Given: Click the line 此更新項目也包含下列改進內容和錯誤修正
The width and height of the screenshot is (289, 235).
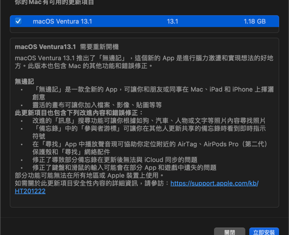Looking at the screenshot, I should [79, 113].
